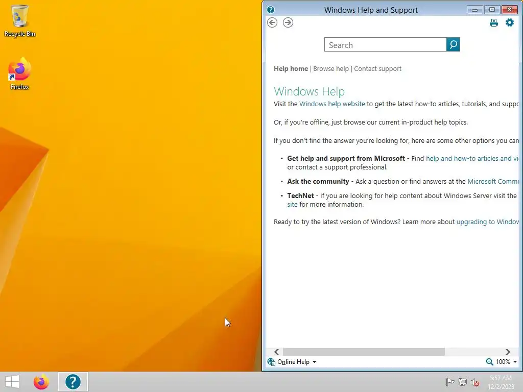Viewport: 523px width, 392px height.
Task: Select the Firefox desktop shortcut
Action: coord(20,73)
